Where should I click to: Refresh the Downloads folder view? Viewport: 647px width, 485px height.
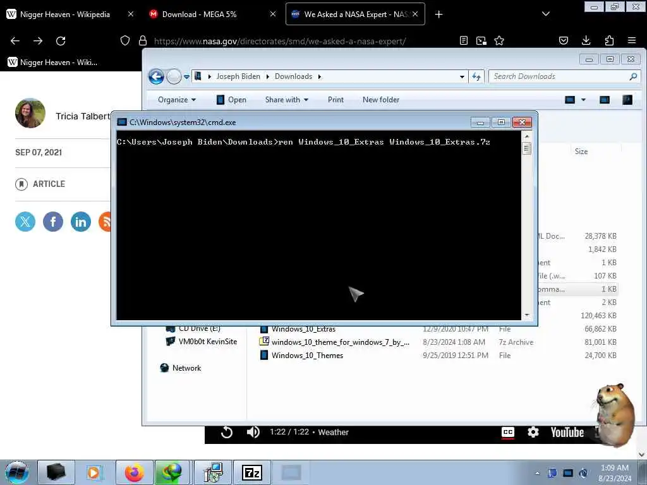click(476, 76)
